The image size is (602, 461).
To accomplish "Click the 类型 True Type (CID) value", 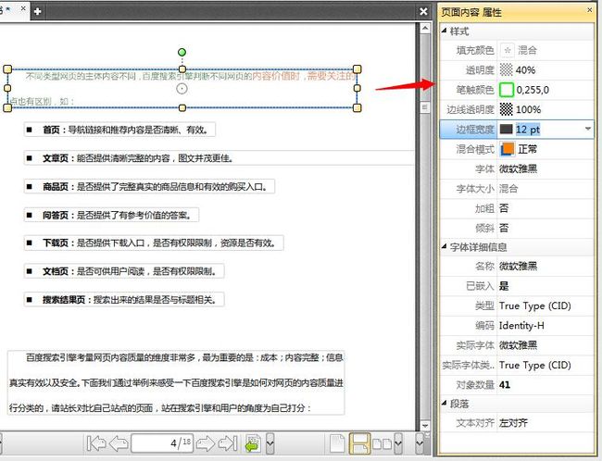I will pyautogui.click(x=534, y=305).
